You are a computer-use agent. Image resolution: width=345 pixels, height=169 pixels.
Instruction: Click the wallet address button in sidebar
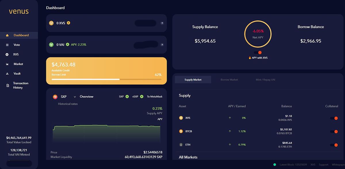19,164
